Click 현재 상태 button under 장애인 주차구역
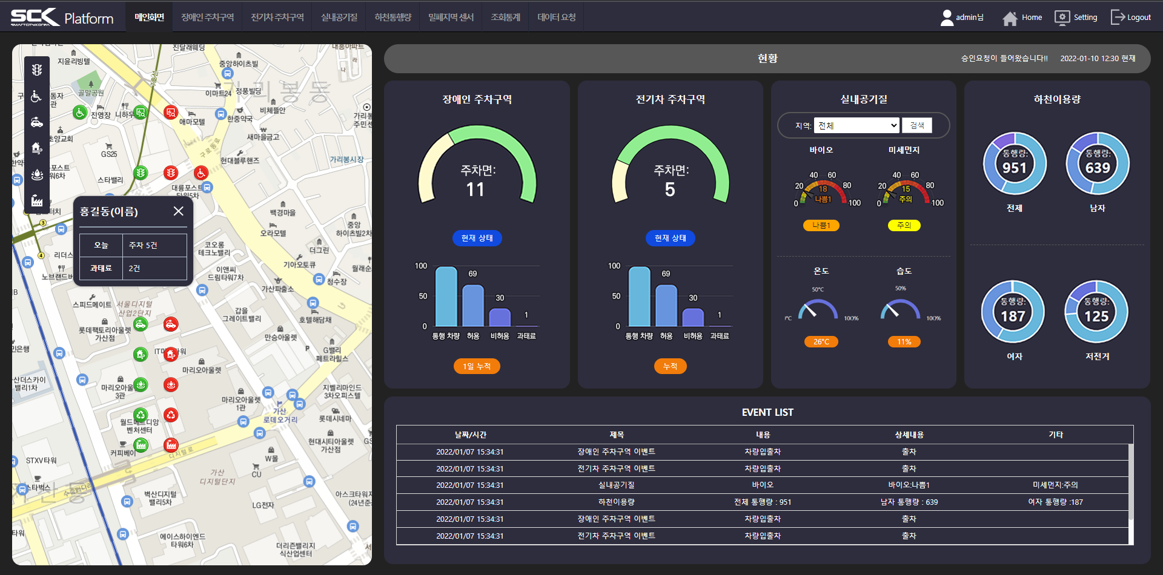Screen dimensions: 1163x575 click(477, 238)
